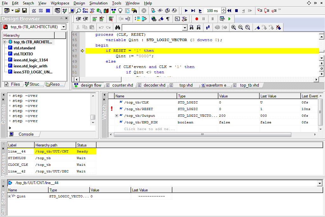Image resolution: width=325 pixels, height=217 pixels.
Task: Switch to Files tab in Design Browser
Action: [x=13, y=84]
